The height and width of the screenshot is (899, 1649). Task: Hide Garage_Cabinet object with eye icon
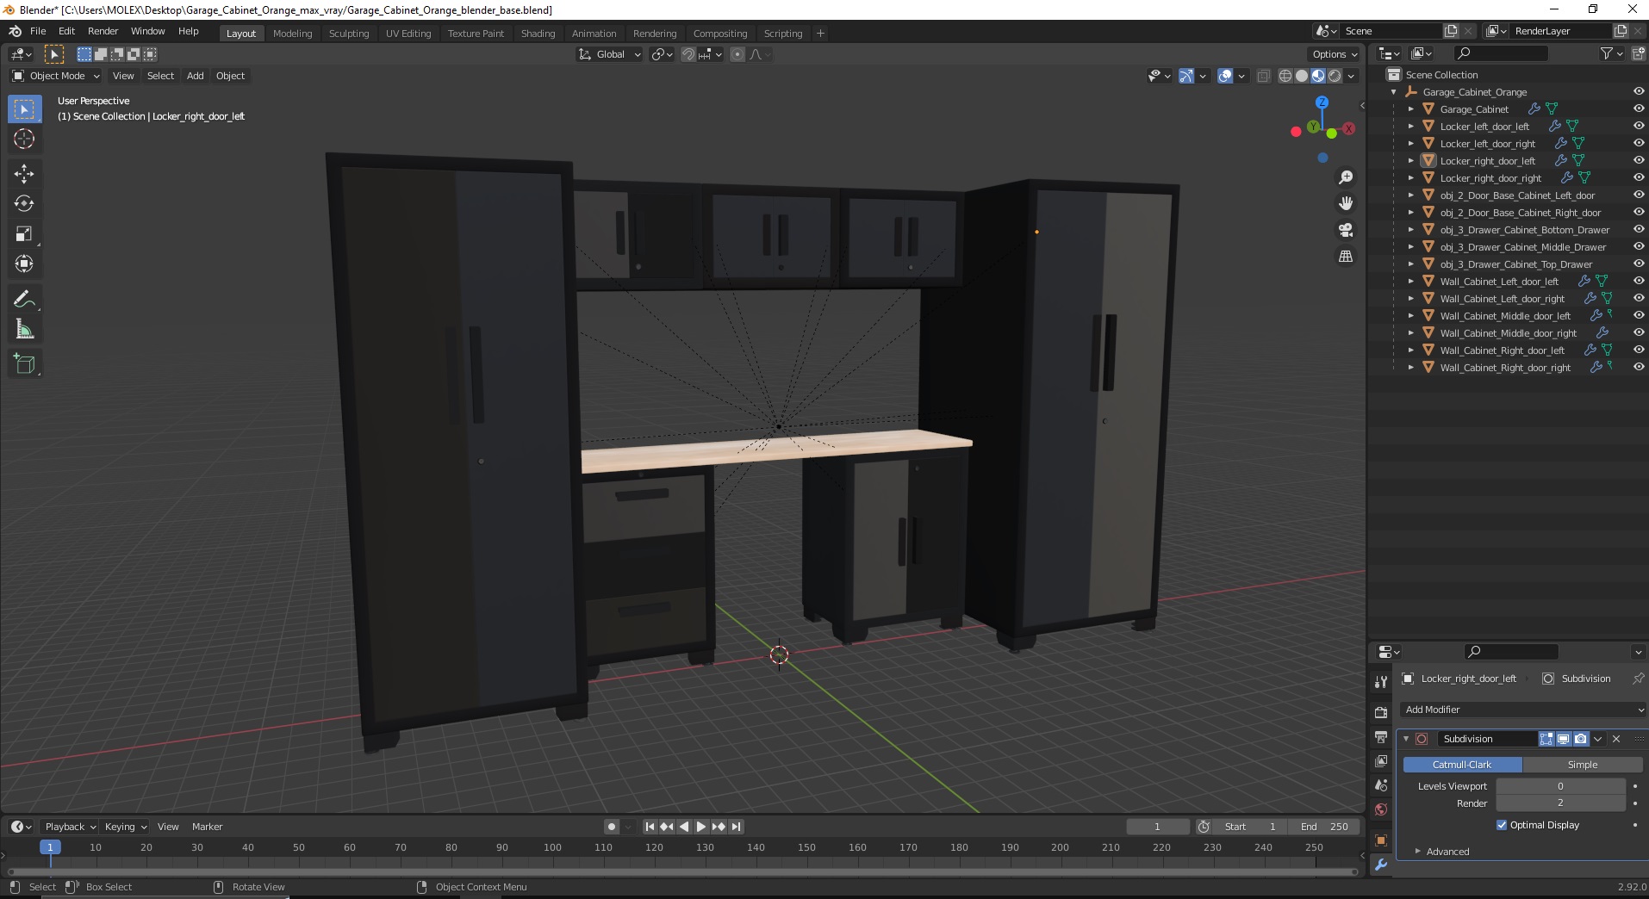click(x=1639, y=108)
